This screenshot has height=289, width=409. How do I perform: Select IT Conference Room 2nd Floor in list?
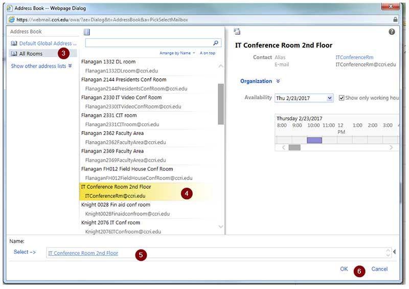[149, 191]
